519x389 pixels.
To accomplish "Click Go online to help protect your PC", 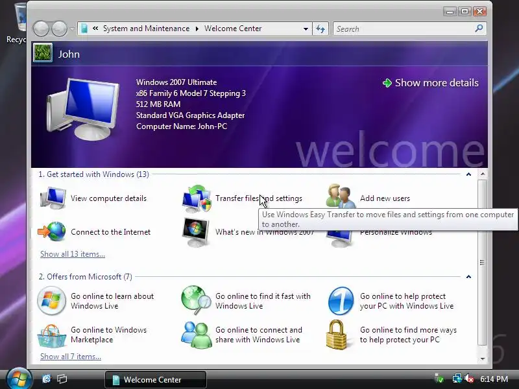I will point(407,301).
